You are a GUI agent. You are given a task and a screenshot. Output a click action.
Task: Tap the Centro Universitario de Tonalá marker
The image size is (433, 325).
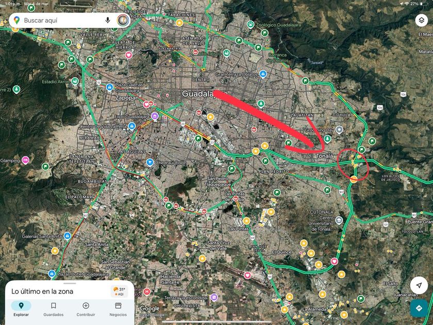(339, 220)
